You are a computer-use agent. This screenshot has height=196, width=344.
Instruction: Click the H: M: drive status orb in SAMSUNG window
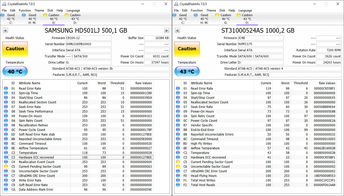click(x=24, y=15)
